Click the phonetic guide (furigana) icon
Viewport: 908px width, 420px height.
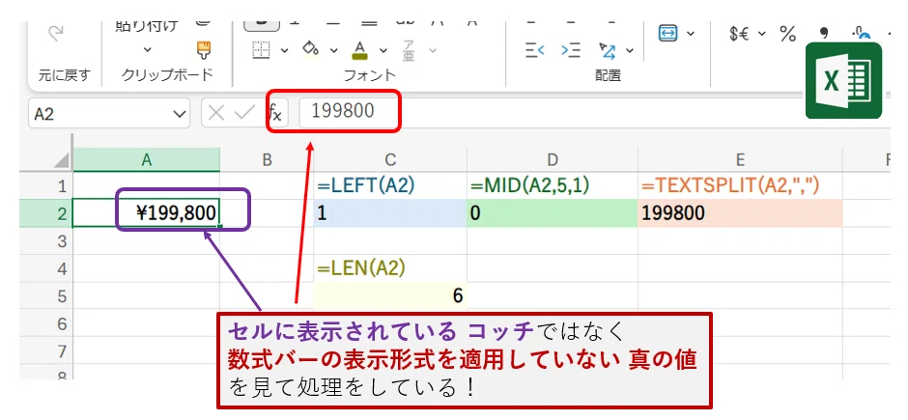point(409,50)
